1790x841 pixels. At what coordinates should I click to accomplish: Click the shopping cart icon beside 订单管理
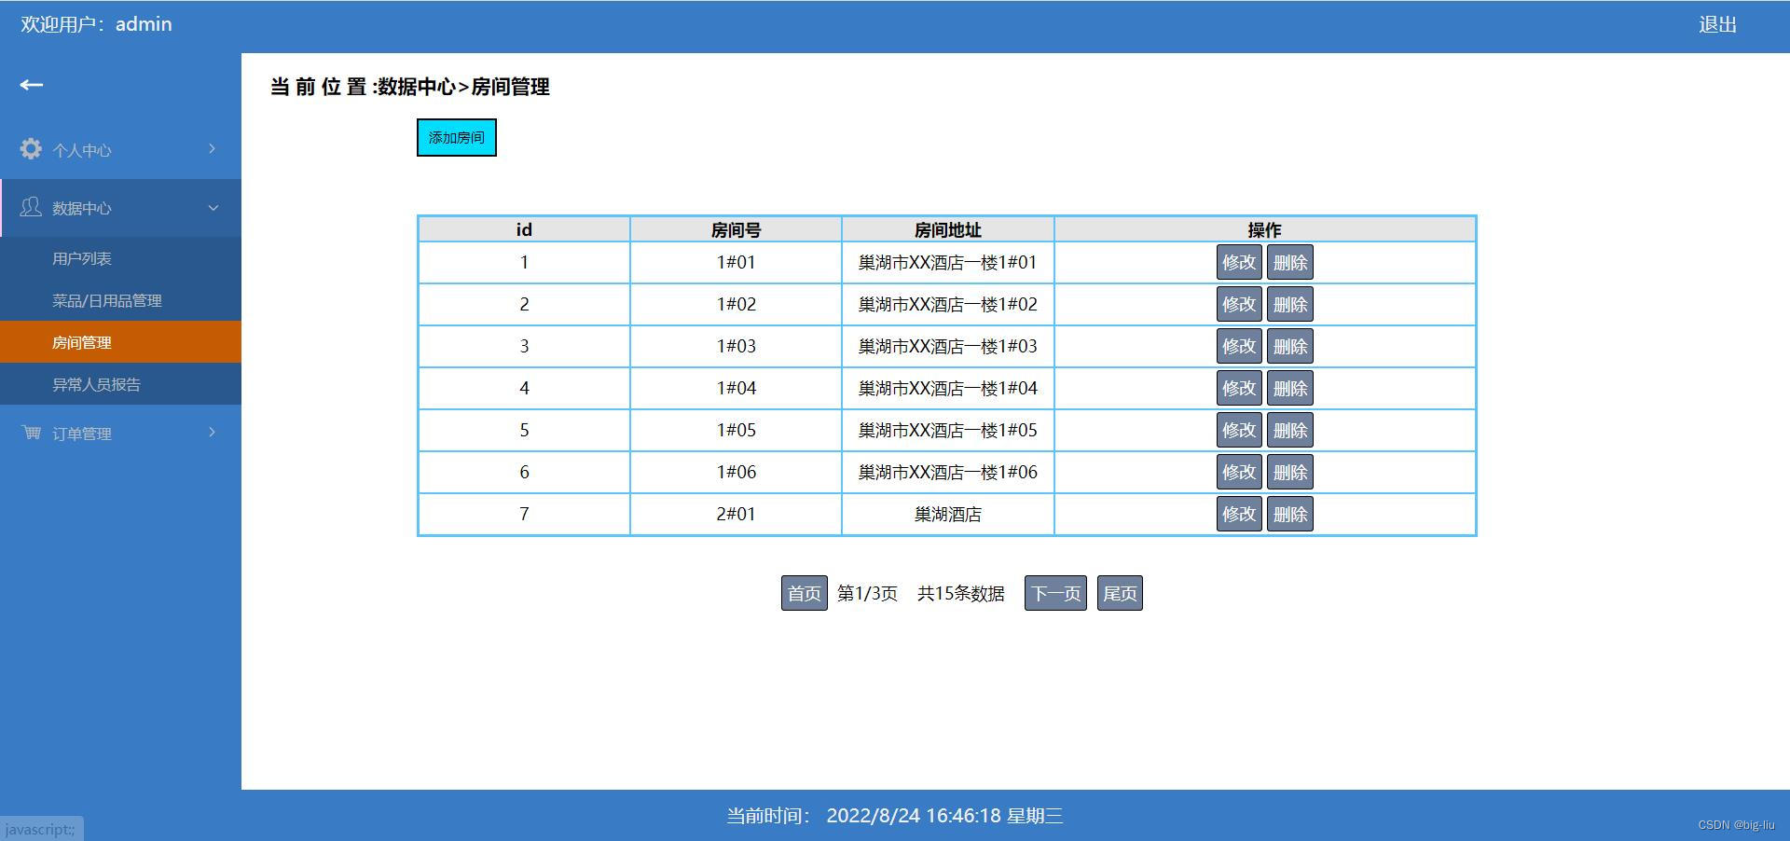[x=31, y=432]
